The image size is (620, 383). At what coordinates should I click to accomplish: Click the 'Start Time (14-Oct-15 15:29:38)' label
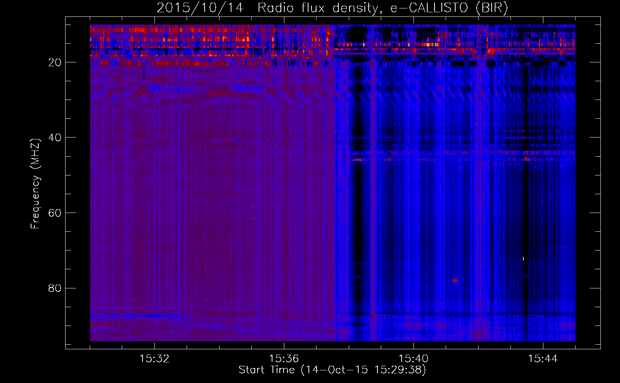(332, 370)
